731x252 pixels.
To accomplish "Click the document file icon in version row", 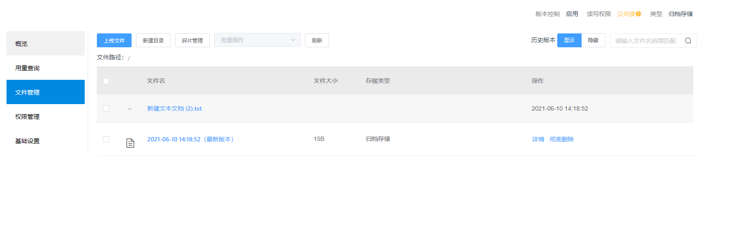I will (130, 143).
